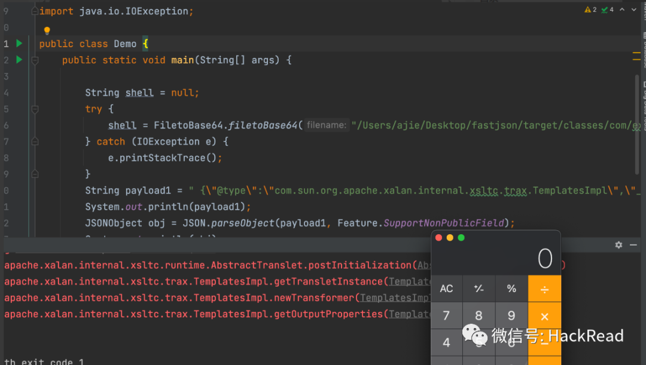
Task: Click the file path string literal
Action: [496, 125]
